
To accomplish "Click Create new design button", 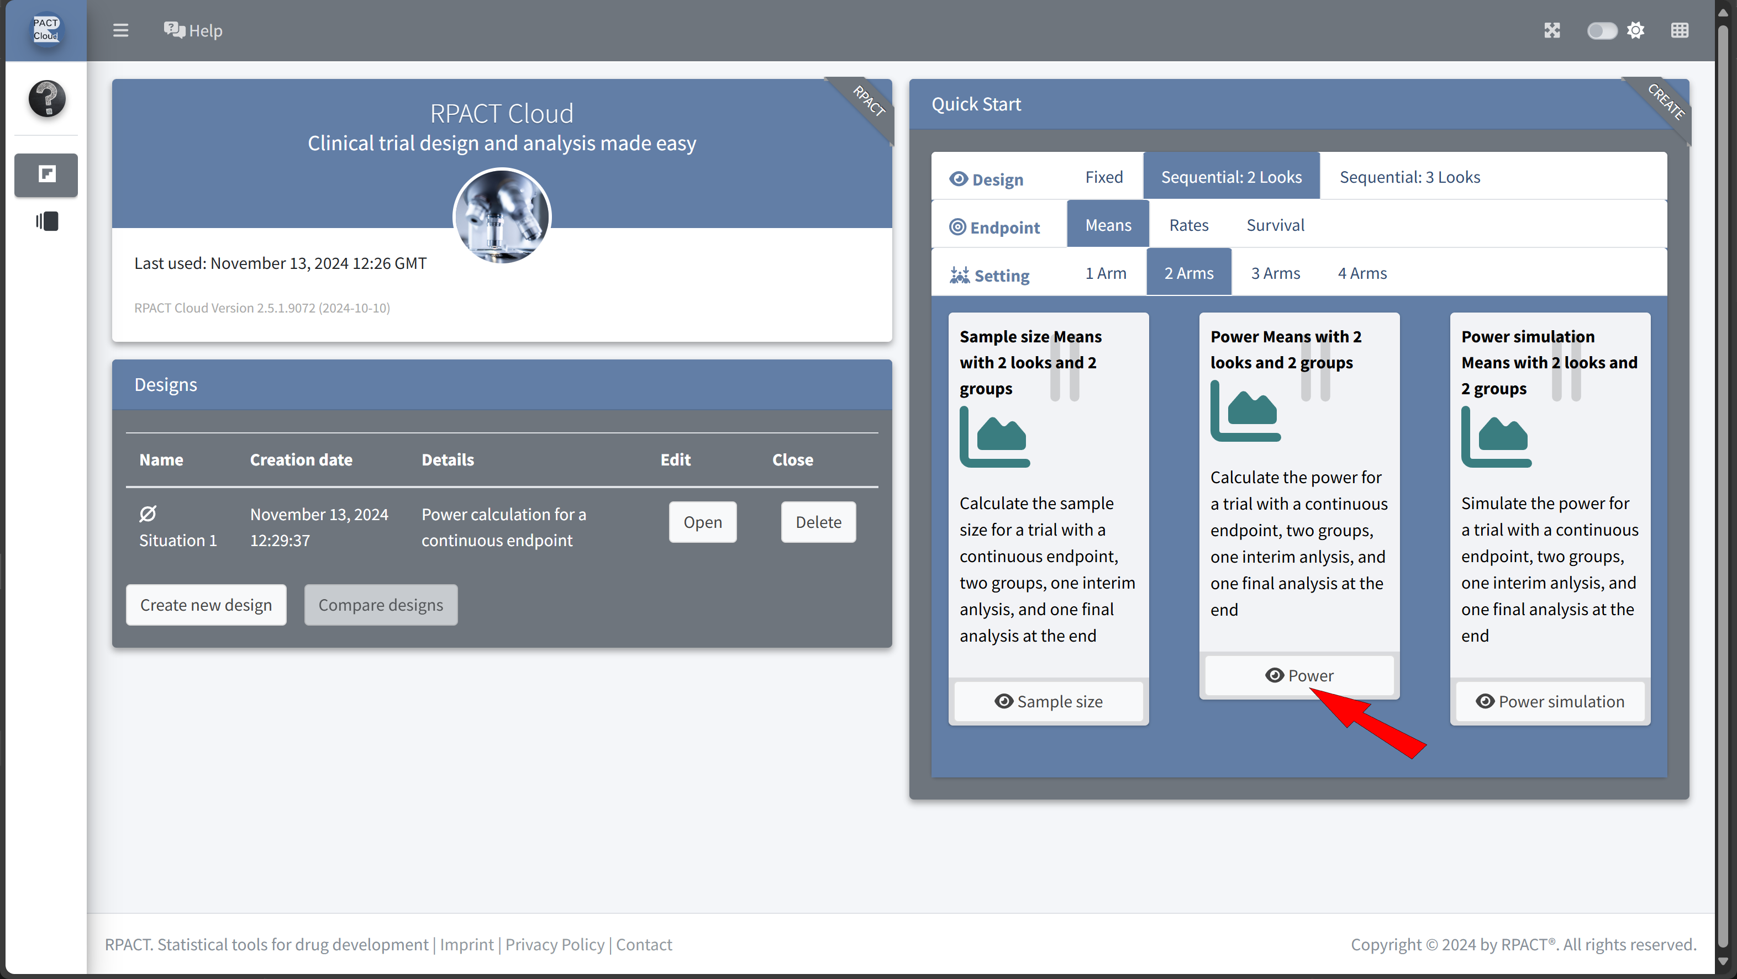I will point(206,605).
